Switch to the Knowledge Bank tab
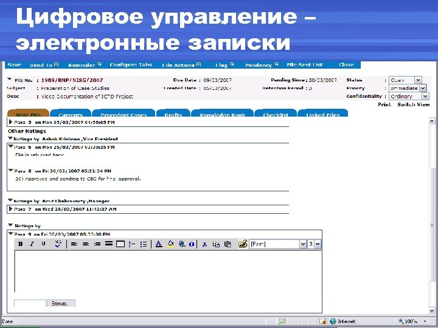 tap(223, 113)
